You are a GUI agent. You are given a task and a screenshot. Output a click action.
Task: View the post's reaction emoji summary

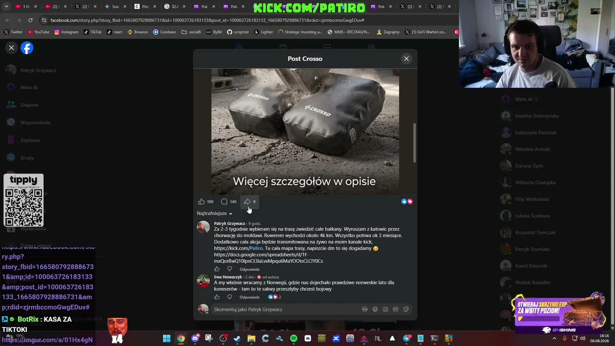pos(407,201)
